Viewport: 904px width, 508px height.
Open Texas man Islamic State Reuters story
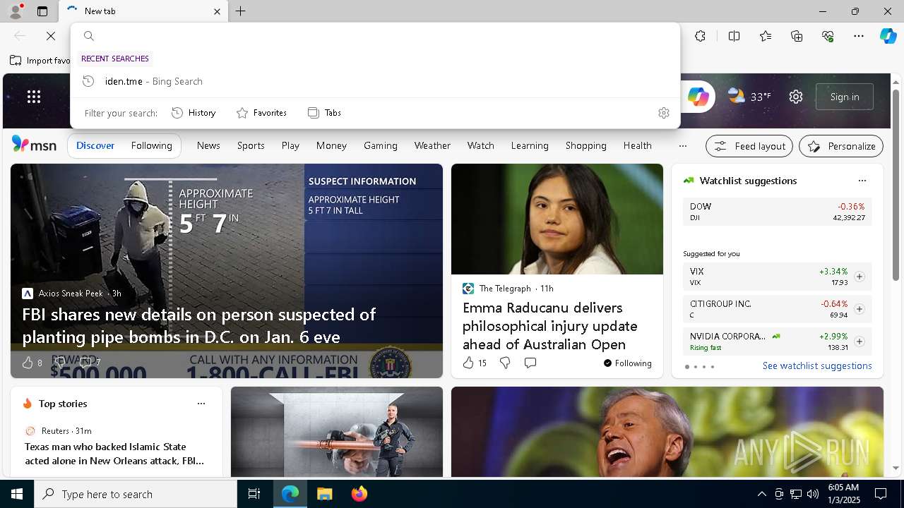point(114,454)
